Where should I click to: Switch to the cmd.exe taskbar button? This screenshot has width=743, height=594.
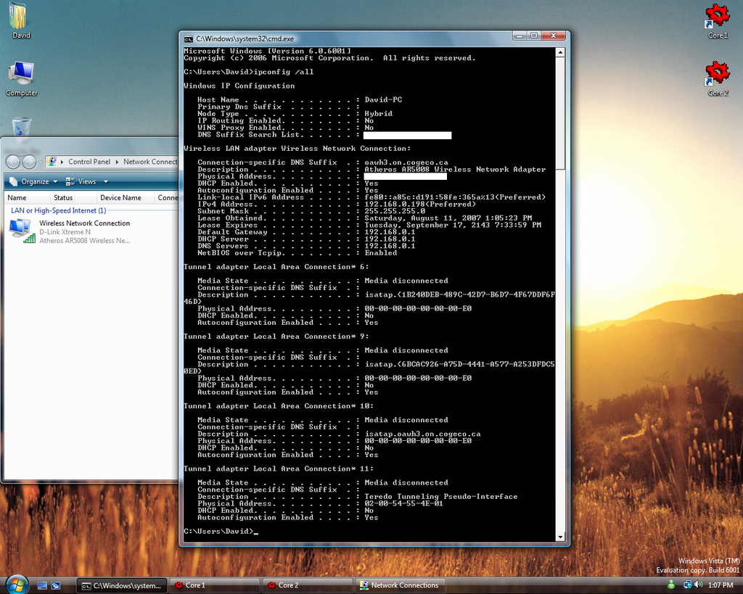122,585
